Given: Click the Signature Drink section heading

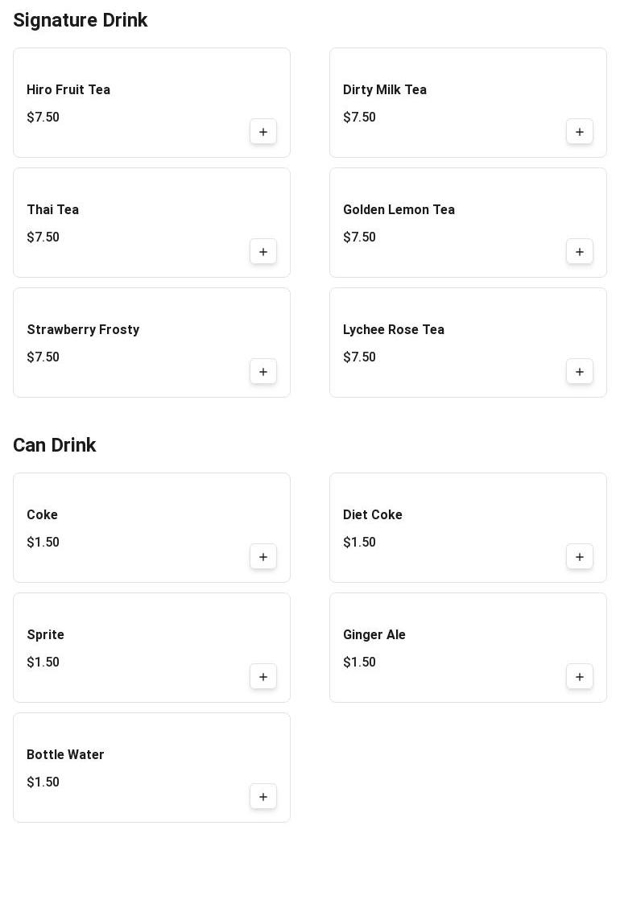Looking at the screenshot, I should click(81, 20).
